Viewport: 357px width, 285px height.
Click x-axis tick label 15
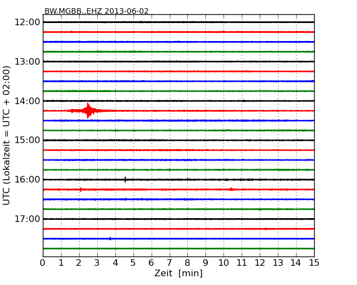coord(314,263)
